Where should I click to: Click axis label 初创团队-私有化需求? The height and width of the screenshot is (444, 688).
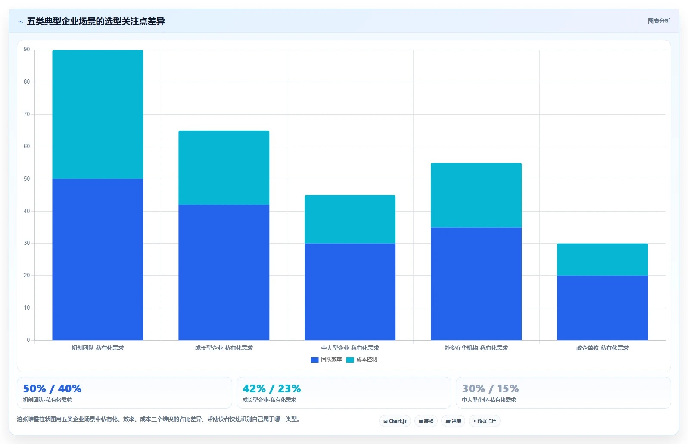(x=98, y=348)
